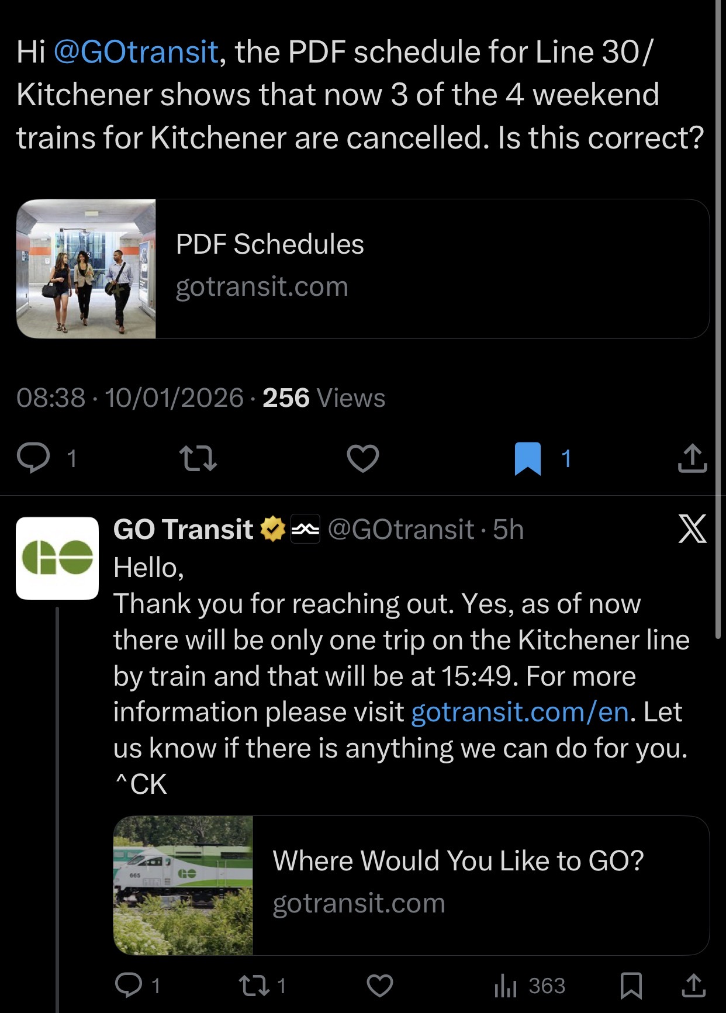This screenshot has height=1013, width=726.
Task: Share the original tweet
Action: click(692, 458)
